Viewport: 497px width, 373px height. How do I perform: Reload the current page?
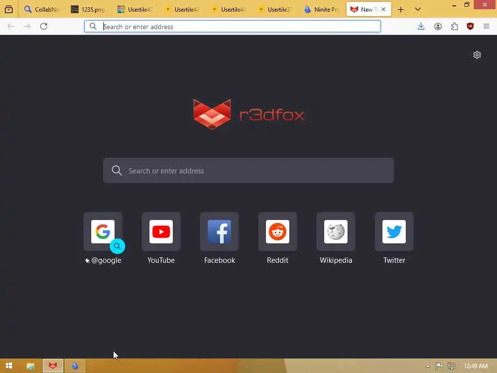pos(44,26)
